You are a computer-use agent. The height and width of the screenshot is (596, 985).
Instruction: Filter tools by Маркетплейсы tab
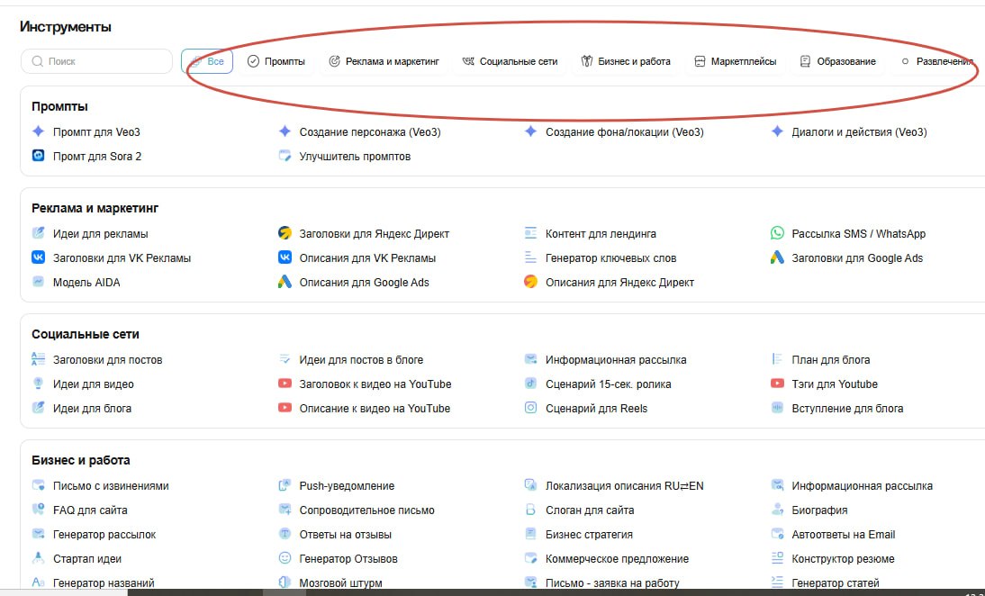pos(736,61)
